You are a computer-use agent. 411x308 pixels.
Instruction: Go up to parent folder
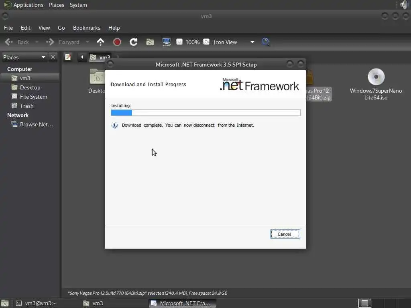pyautogui.click(x=100, y=42)
